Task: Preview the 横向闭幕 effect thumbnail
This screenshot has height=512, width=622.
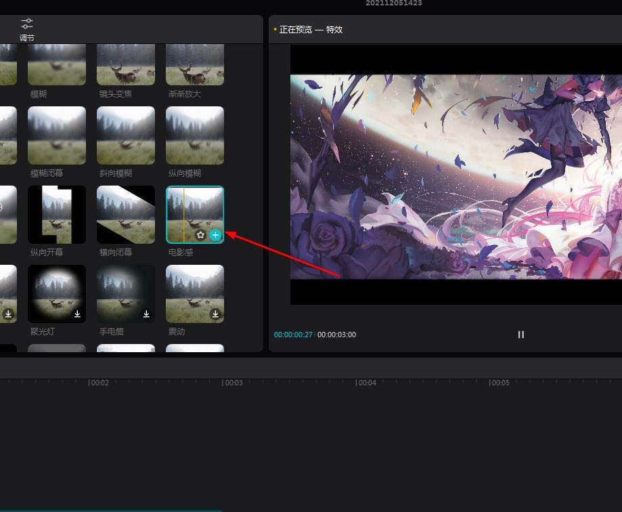Action: [126, 214]
